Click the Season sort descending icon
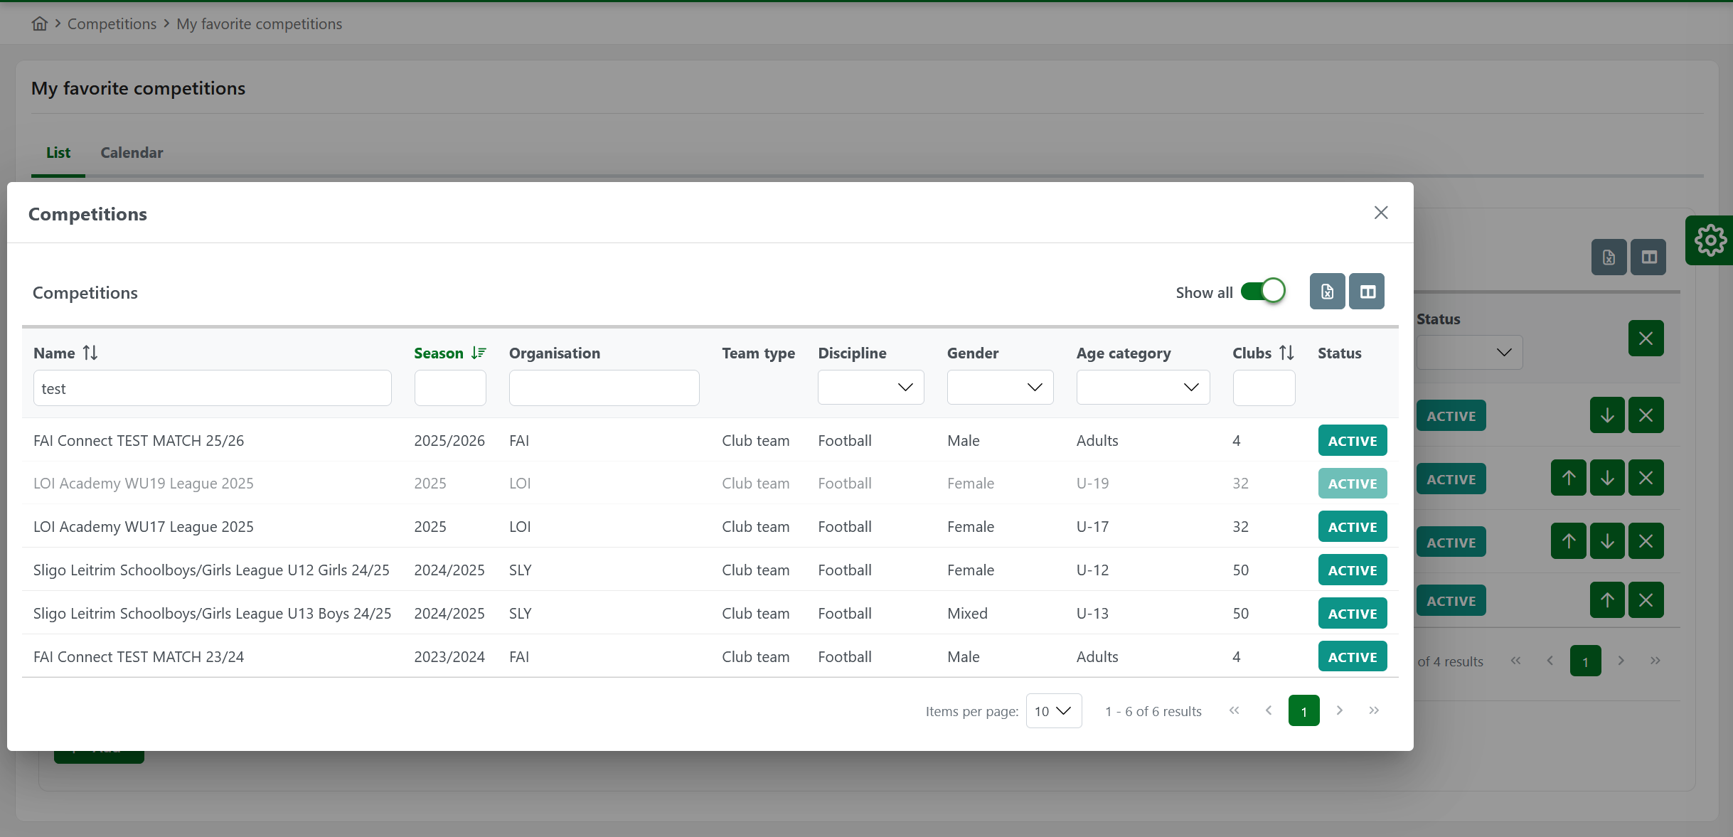Viewport: 1733px width, 837px height. 479,353
